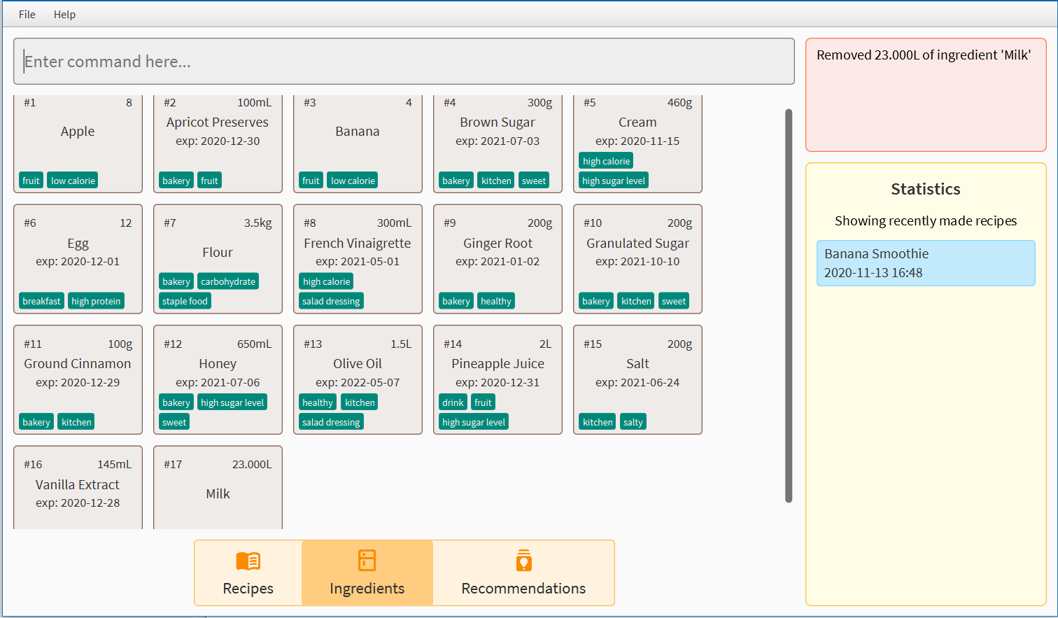The height and width of the screenshot is (618, 1058).
Task: Click the 'bakery' tag on Ground Cinnamon
Action: tap(36, 422)
